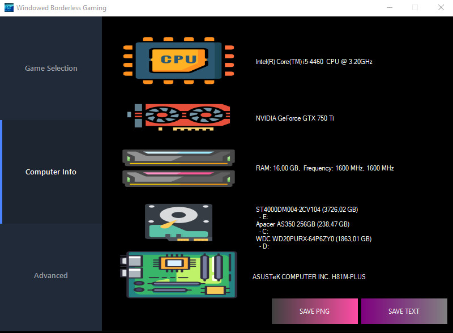Select the Computer Info sidebar entry
453x333 pixels.
(50, 172)
